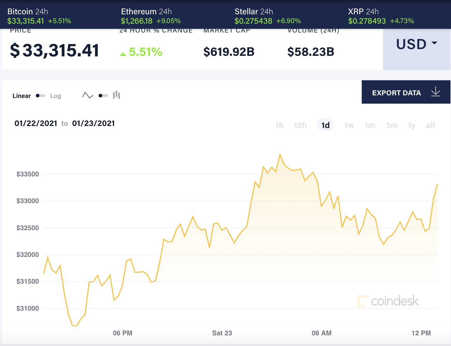Screen dimensions: 451x346
Task: Click the start date 01/22/2021
Action: point(36,123)
